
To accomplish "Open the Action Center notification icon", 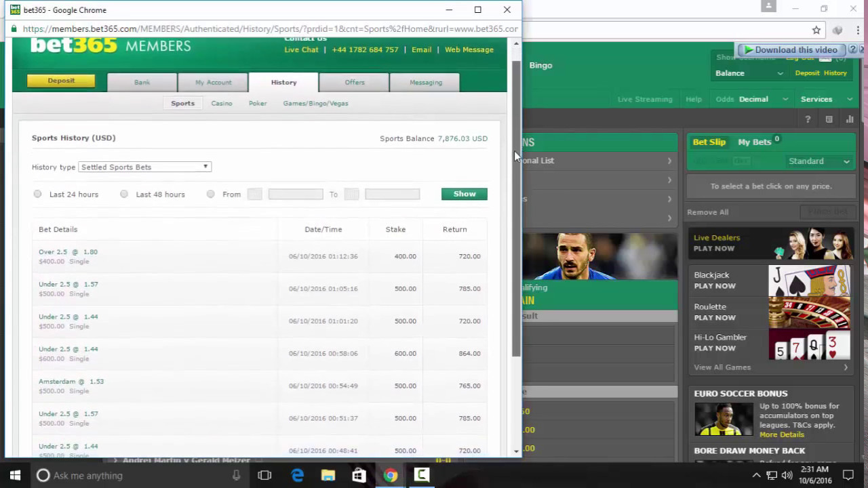I will click(848, 475).
